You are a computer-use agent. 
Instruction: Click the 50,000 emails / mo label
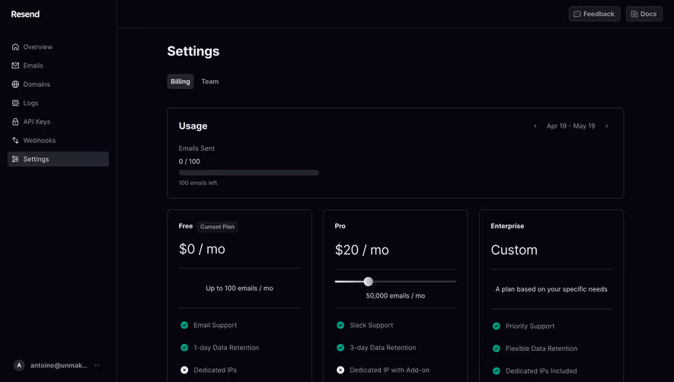coord(395,296)
